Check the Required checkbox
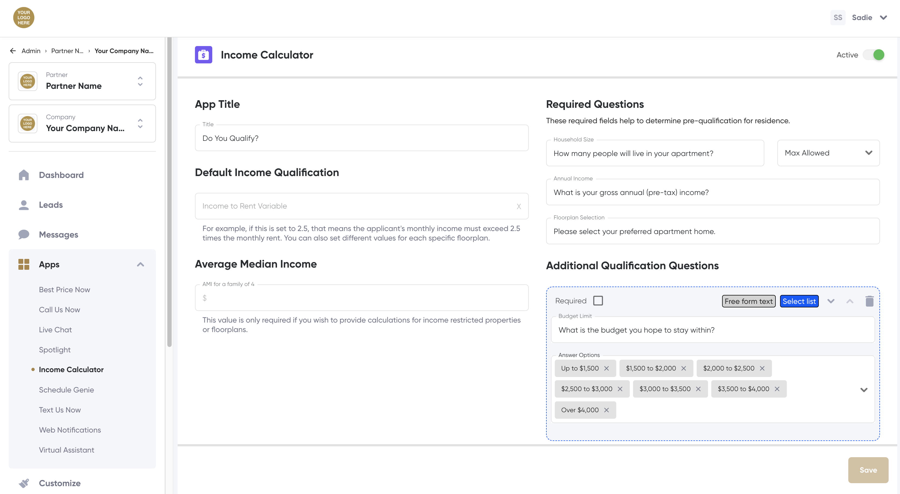This screenshot has height=494, width=900. click(598, 300)
